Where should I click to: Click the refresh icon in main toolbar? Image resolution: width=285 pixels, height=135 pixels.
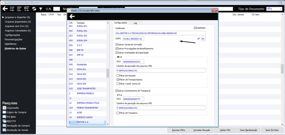[34, 9]
